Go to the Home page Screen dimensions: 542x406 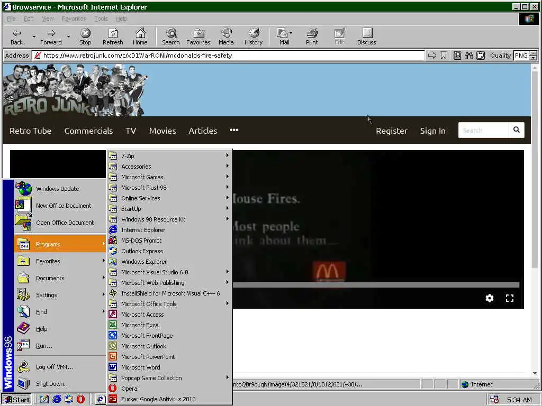[x=140, y=36]
